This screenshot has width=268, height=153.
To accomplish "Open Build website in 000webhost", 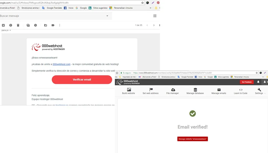I will (128, 91).
